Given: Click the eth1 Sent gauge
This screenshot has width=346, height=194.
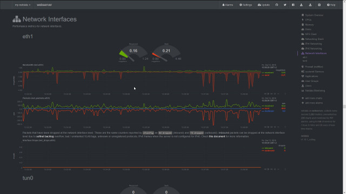Looking at the screenshot, I should [167, 53].
